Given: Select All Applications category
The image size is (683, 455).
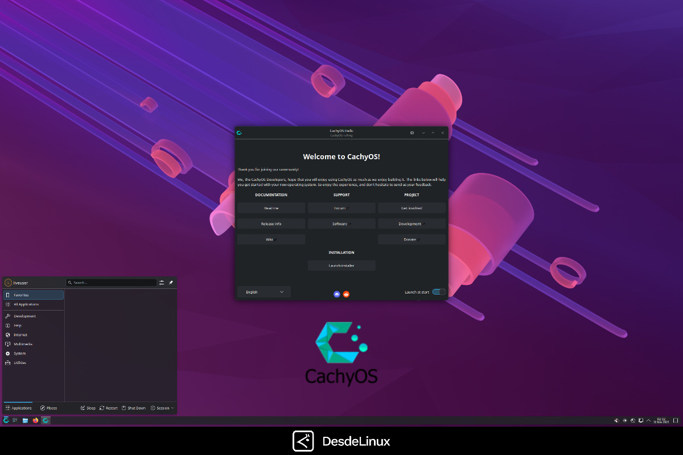Looking at the screenshot, I should 33,304.
